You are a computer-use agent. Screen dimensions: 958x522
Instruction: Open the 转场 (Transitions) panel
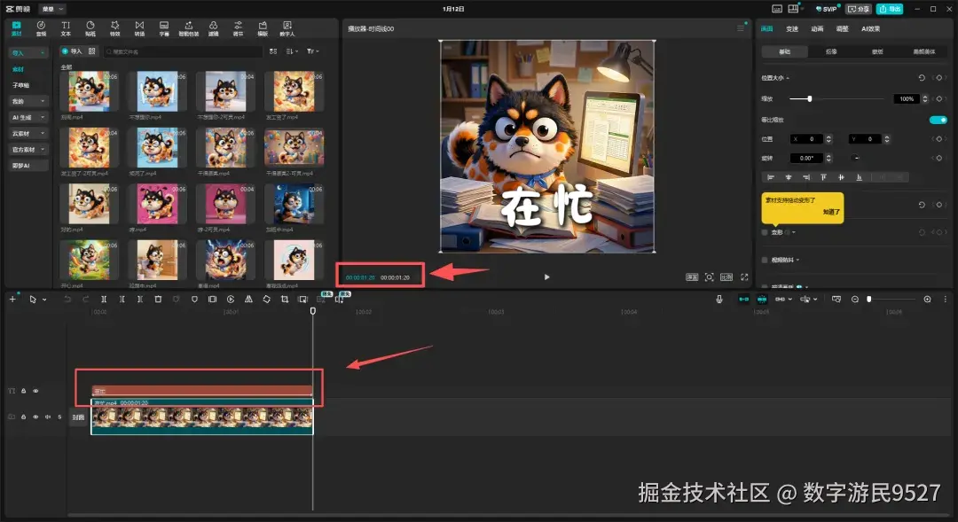(139, 28)
